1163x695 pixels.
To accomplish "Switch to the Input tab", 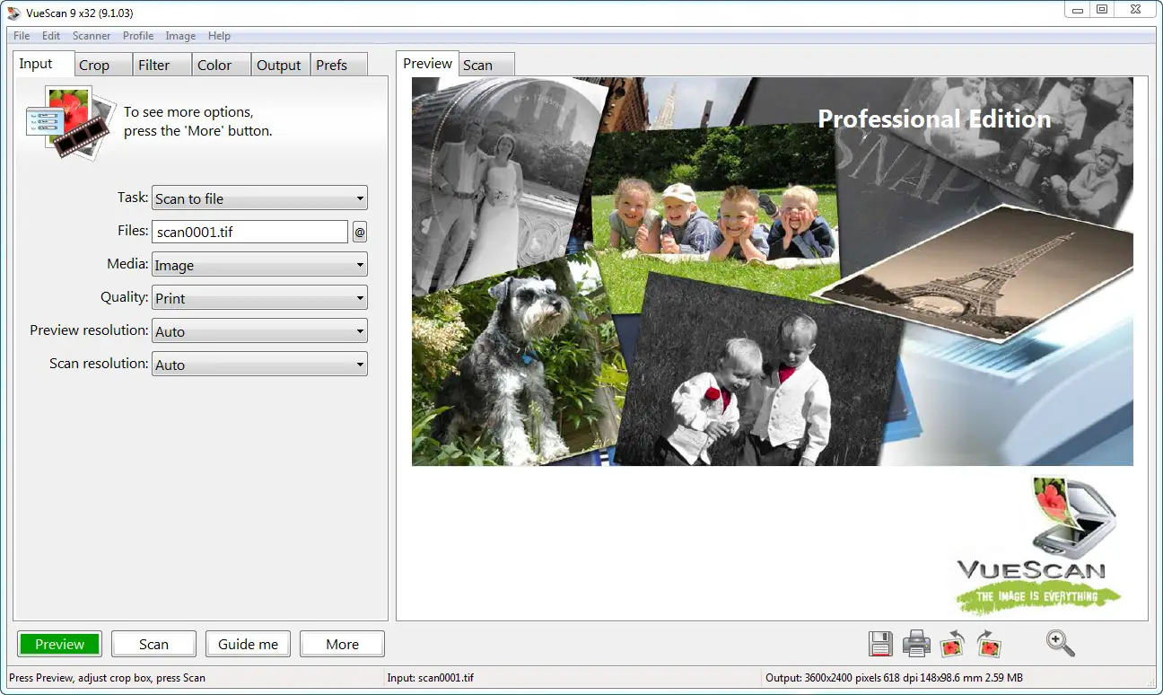I will pos(43,64).
